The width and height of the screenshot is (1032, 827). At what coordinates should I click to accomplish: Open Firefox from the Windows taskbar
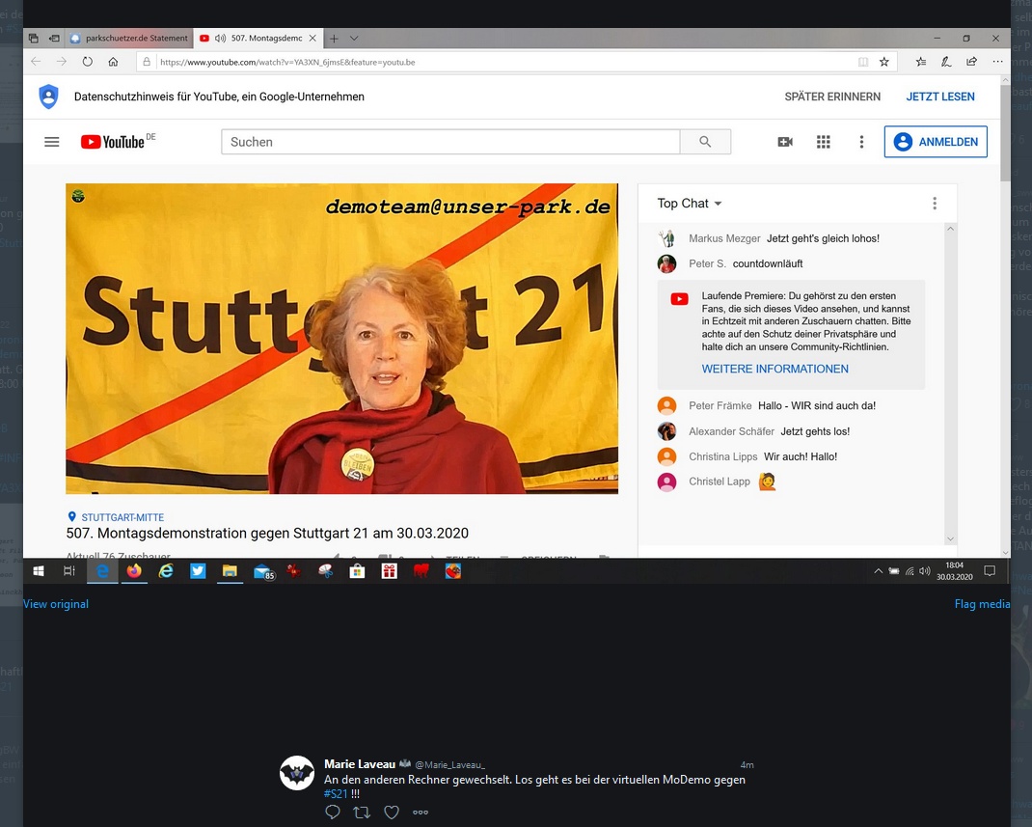point(134,571)
